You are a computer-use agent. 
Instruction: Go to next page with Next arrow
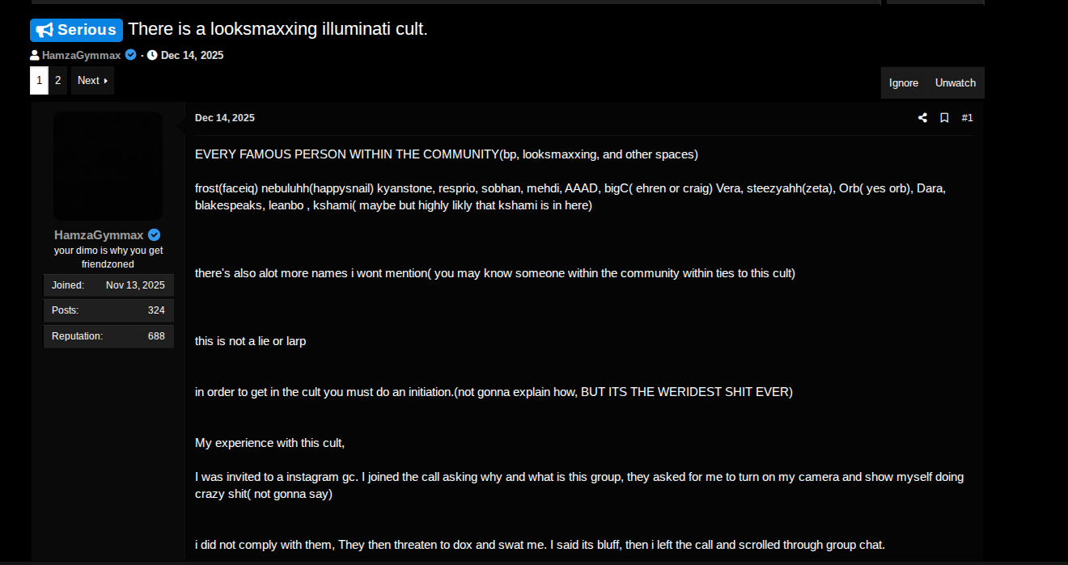(x=92, y=81)
